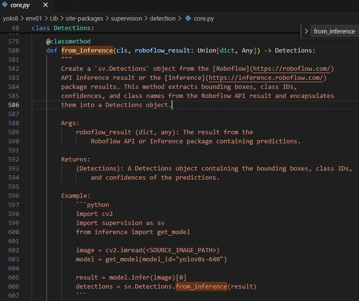Click the @classmethod decorator

coord(68,41)
